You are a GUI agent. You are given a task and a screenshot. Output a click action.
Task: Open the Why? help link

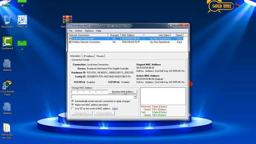(115, 108)
